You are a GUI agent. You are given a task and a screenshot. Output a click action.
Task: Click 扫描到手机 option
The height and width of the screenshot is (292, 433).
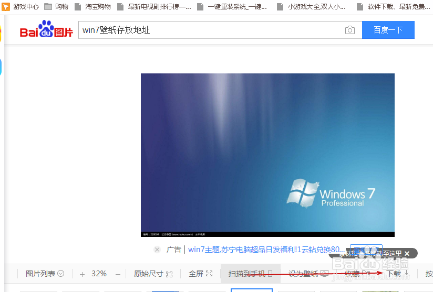point(251,274)
